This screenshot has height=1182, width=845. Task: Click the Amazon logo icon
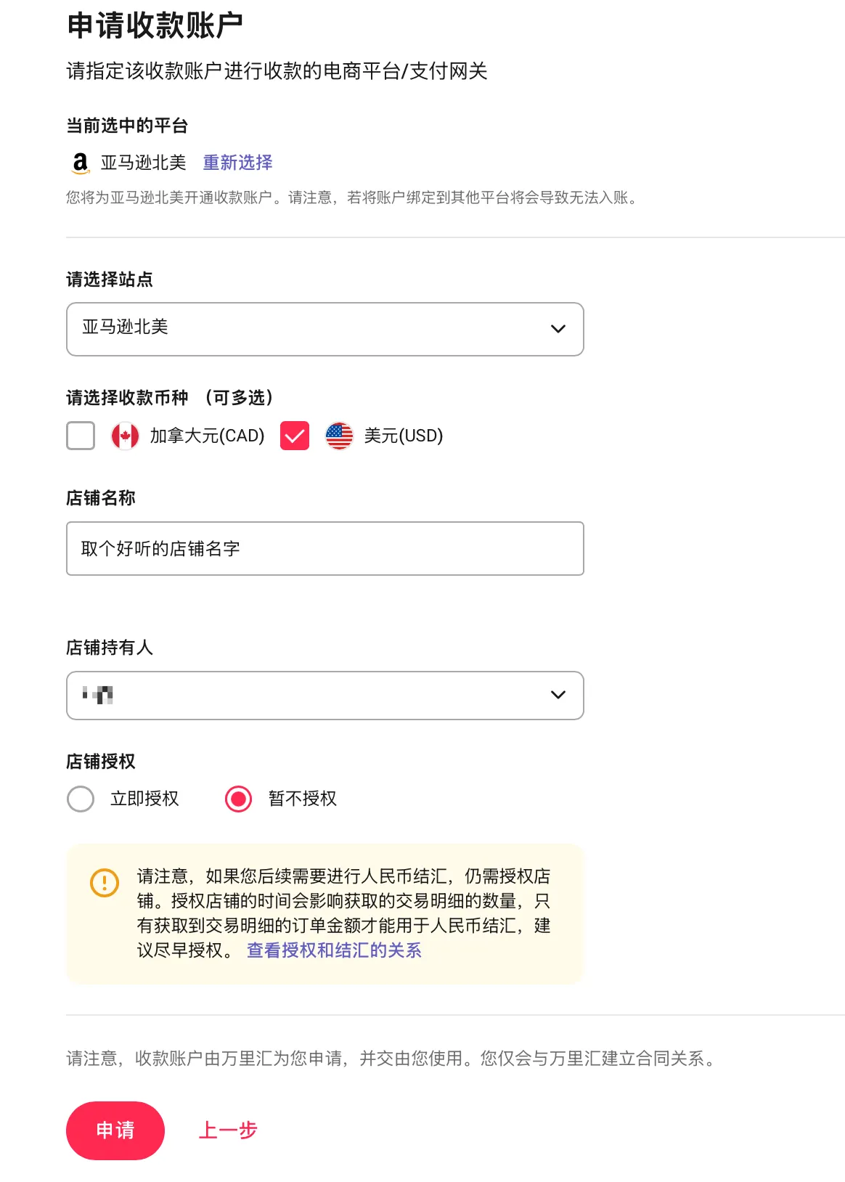click(x=81, y=163)
